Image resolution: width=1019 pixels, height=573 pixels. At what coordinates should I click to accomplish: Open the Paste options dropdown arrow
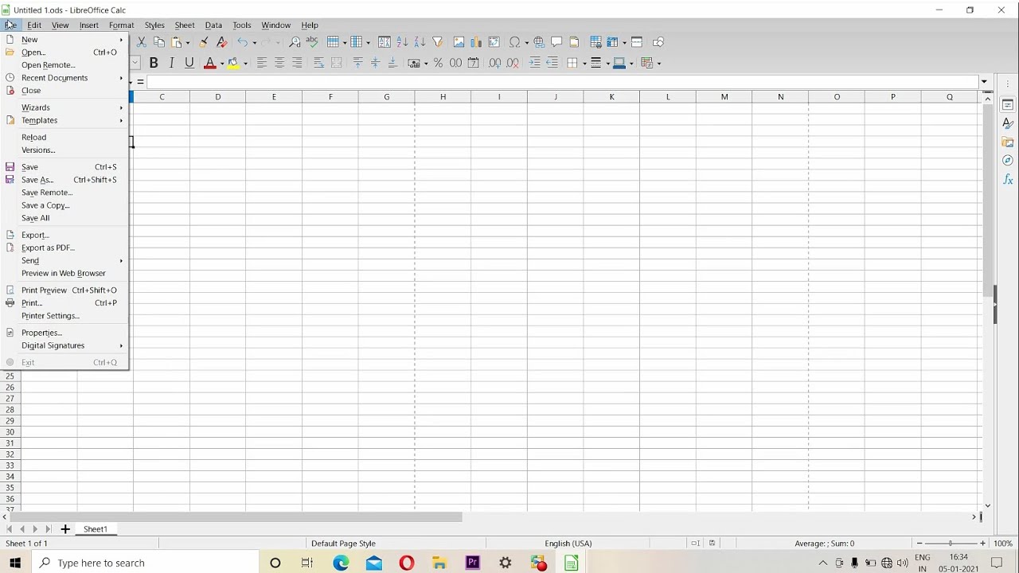pyautogui.click(x=188, y=43)
